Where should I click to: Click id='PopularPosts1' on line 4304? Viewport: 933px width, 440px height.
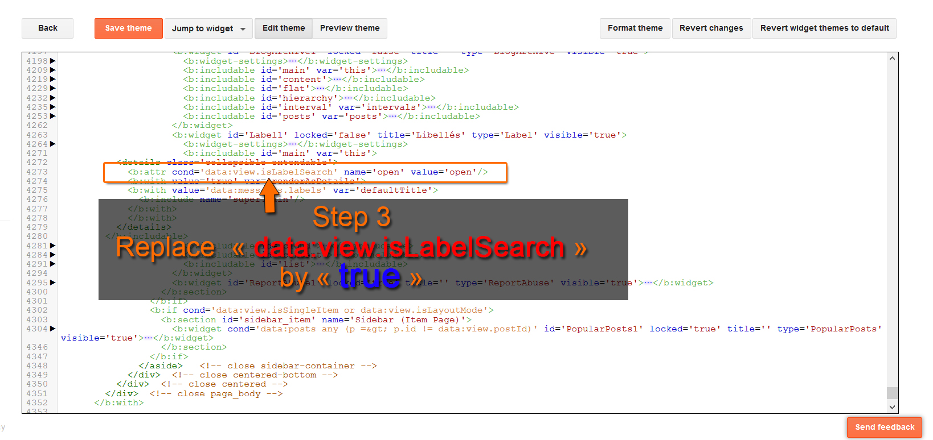[x=594, y=329]
